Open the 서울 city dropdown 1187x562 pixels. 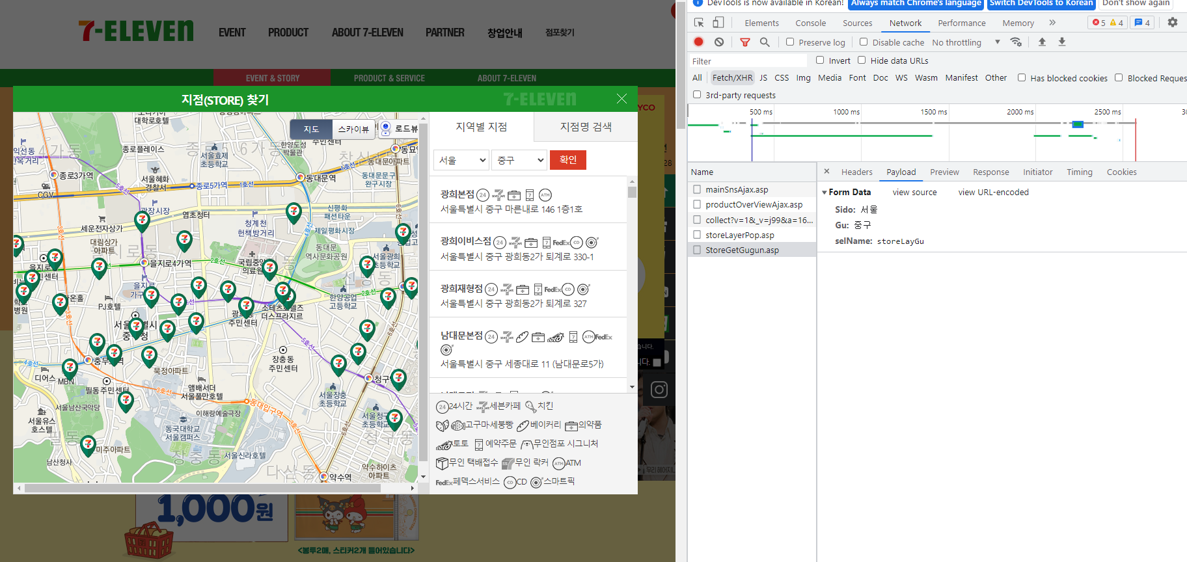pos(461,160)
